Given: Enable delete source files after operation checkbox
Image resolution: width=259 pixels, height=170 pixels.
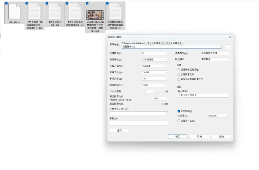Looking at the screenshot, I should coord(179,79).
